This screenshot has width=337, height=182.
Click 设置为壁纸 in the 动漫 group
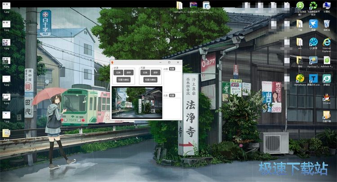click(124, 80)
